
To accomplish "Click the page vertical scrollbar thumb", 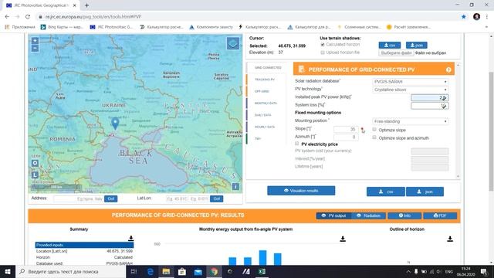I will 491,131.
